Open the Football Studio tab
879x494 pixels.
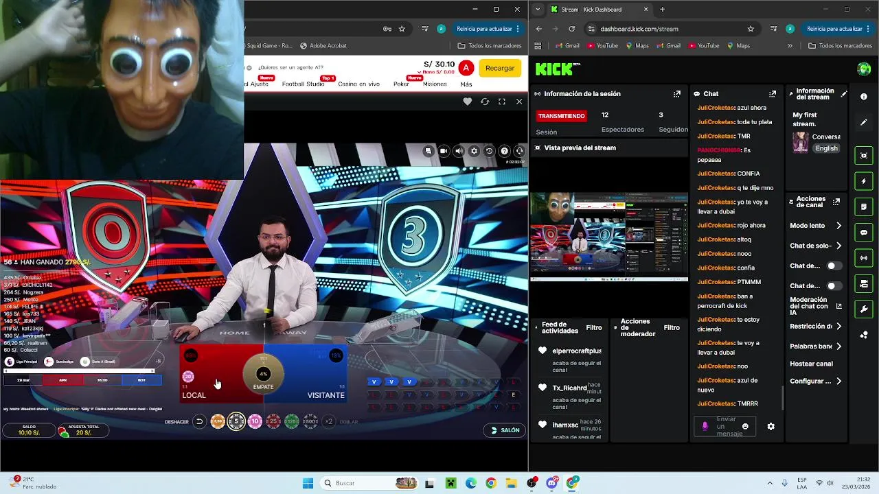coord(304,84)
